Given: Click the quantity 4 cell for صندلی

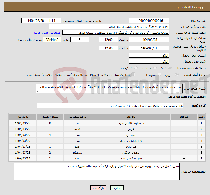Looking at the screenshot, I should coord(50,135).
